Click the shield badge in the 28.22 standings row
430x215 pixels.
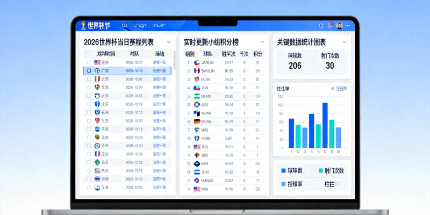click(x=197, y=79)
